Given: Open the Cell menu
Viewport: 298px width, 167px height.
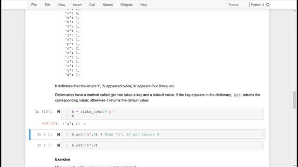Looking at the screenshot, I should [x=92, y=5].
